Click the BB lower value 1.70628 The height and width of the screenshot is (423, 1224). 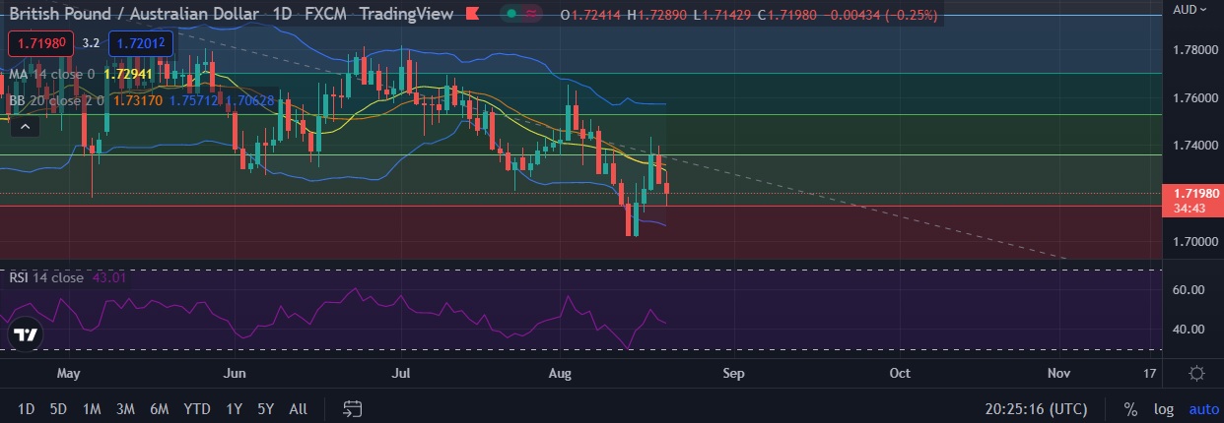point(249,99)
